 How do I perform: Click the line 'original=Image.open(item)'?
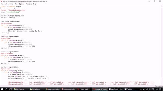12,16
